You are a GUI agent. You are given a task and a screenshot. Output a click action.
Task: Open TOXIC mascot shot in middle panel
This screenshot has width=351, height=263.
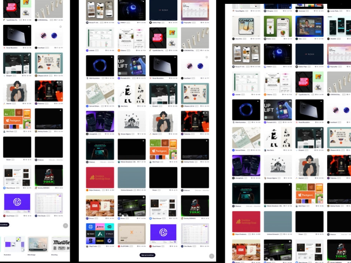point(195,206)
